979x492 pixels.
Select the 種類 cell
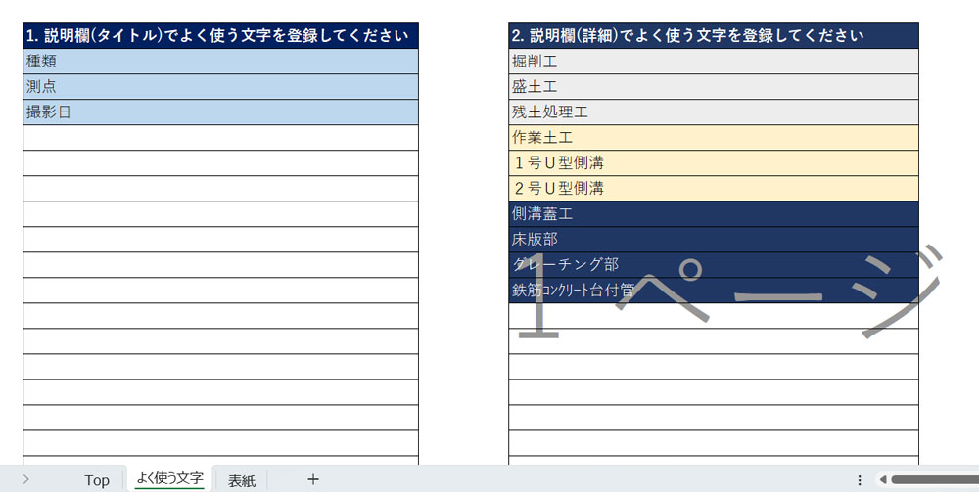(x=220, y=62)
